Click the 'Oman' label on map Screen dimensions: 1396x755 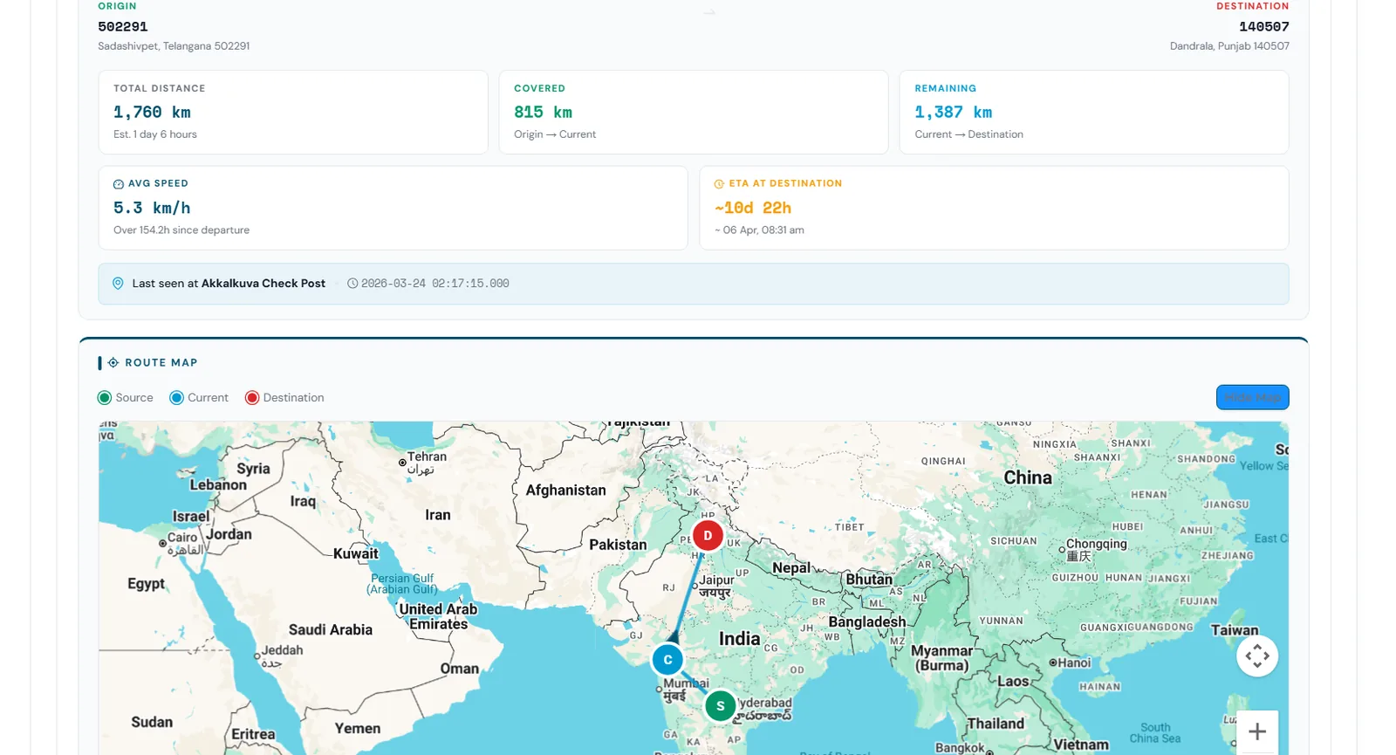point(460,669)
